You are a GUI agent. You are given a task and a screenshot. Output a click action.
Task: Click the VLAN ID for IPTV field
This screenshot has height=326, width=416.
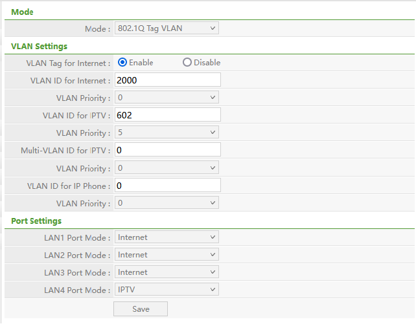click(x=168, y=115)
